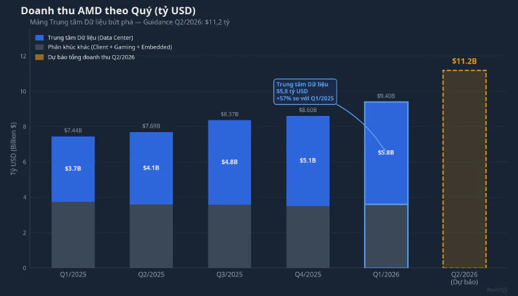Click the Q2/2025 blue segment labeled $4.1B

pos(152,168)
